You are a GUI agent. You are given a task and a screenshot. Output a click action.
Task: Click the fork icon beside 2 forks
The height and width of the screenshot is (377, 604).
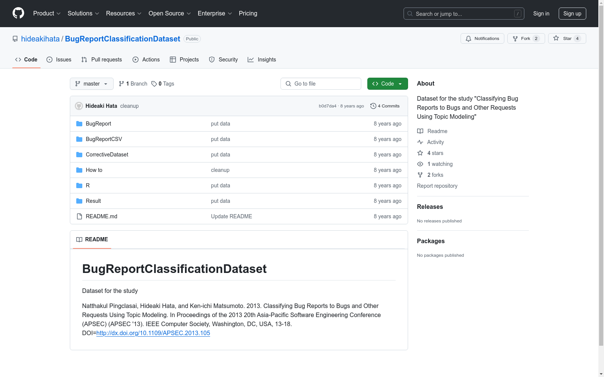420,175
